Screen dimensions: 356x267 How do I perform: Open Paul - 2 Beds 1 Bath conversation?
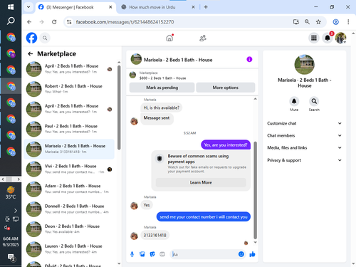69,129
